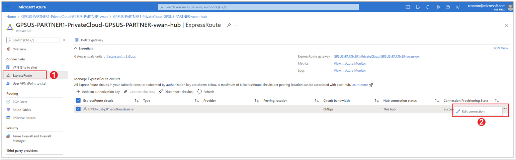Sort by the Hub connection status column arrows
The height and width of the screenshot is (160, 516).
(x=437, y=100)
